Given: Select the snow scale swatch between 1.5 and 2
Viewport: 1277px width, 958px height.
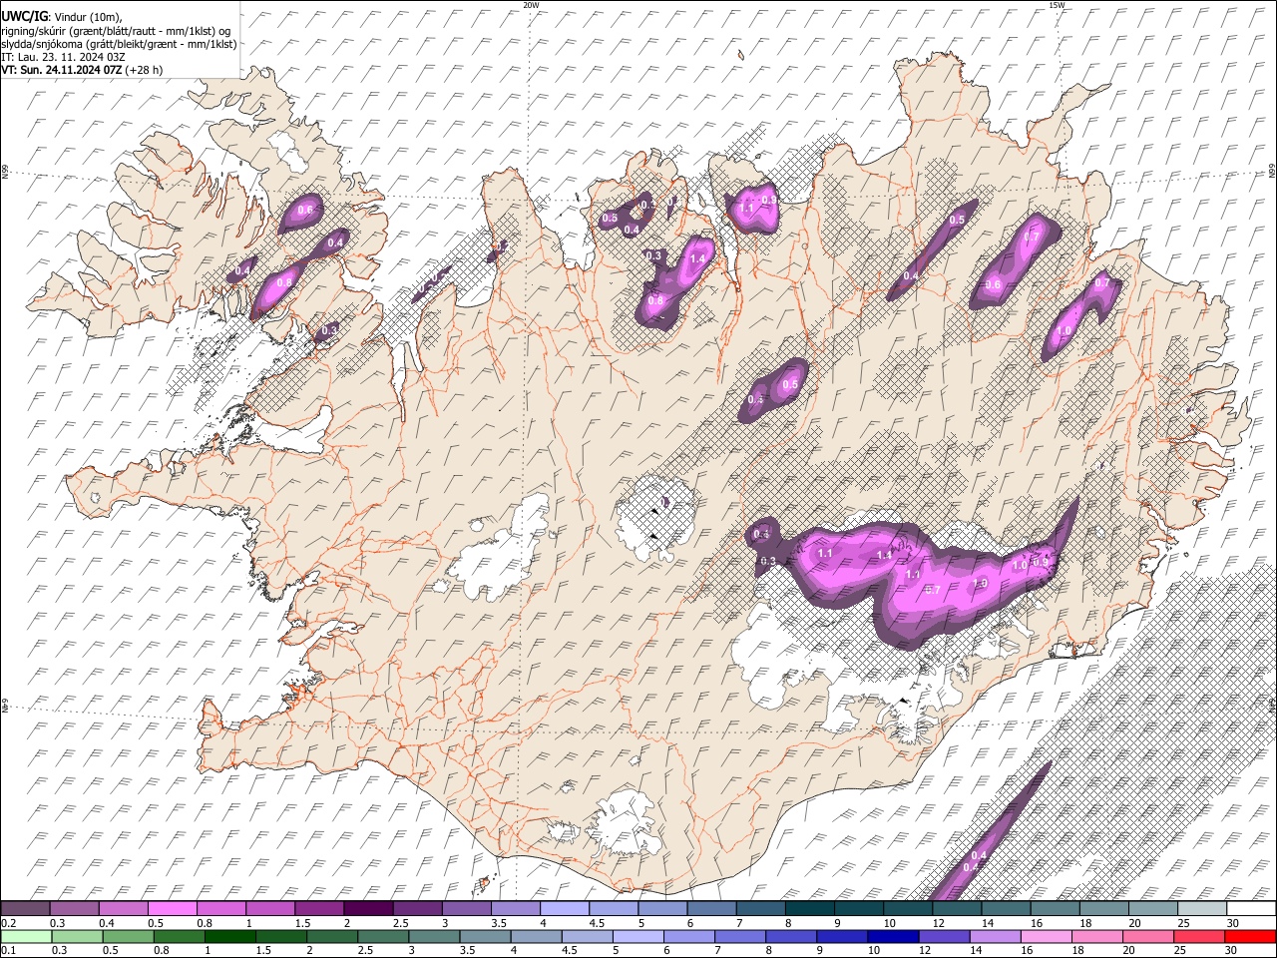Looking at the screenshot, I should [319, 908].
